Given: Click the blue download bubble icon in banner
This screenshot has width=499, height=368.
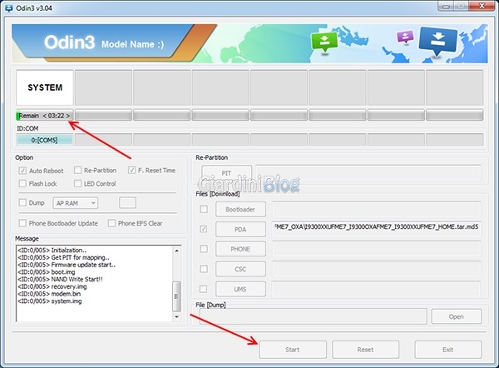Looking at the screenshot, I should pos(438,42).
